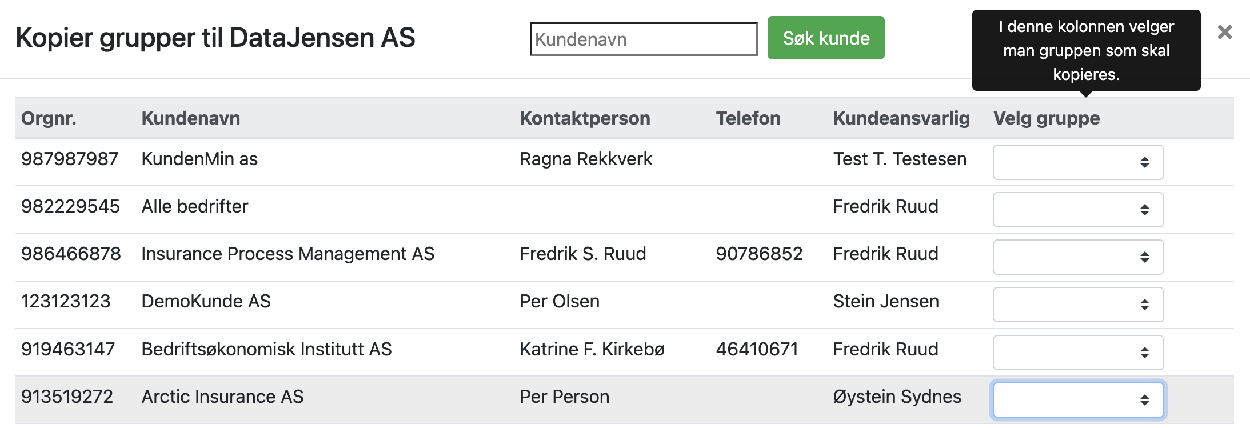Select the KundenMin as customer name

[x=199, y=159]
